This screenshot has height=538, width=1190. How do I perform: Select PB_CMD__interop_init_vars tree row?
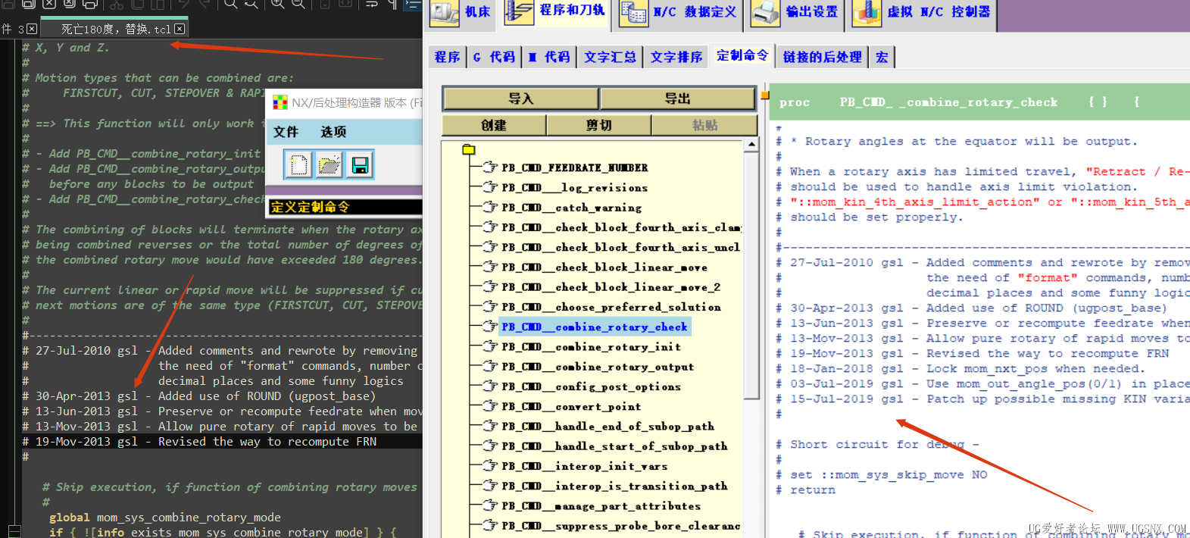point(584,465)
